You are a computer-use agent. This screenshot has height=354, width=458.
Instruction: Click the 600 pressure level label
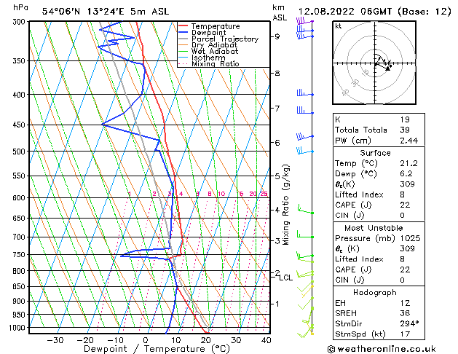coord(20,197)
